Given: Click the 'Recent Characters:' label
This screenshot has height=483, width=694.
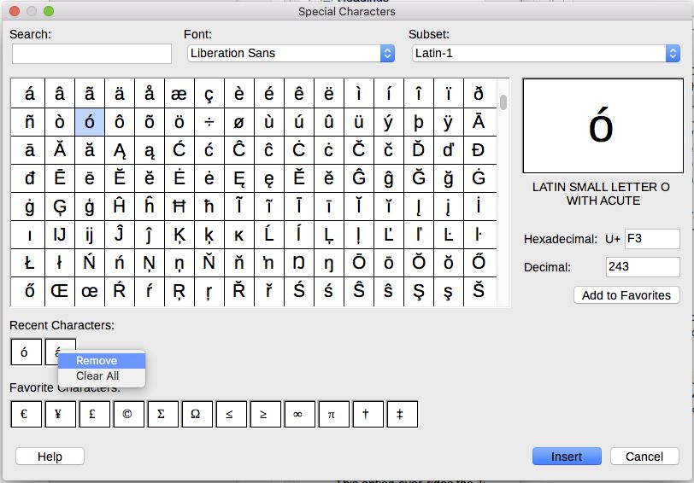Looking at the screenshot, I should (62, 325).
